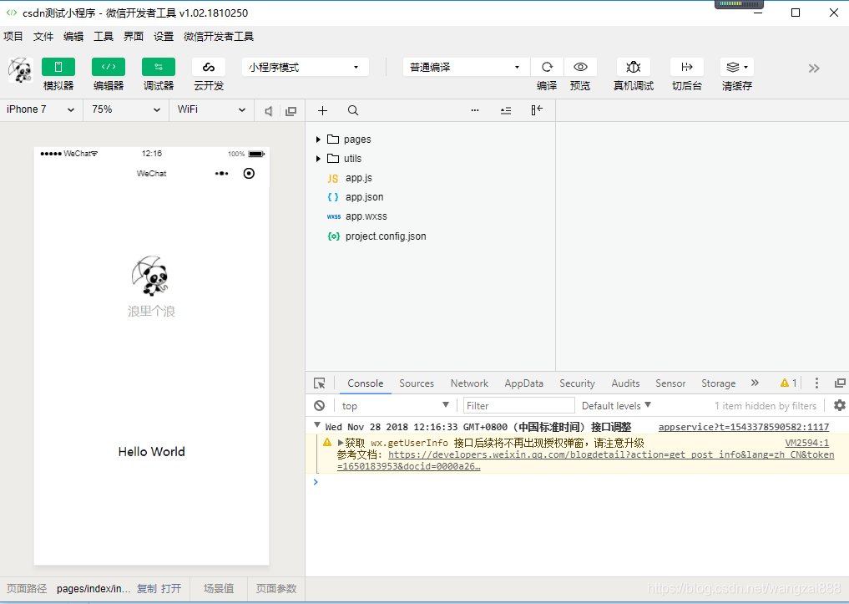Click the file tree indent-lines icon next to the ellipsis
The height and width of the screenshot is (604, 849).
tap(506, 110)
